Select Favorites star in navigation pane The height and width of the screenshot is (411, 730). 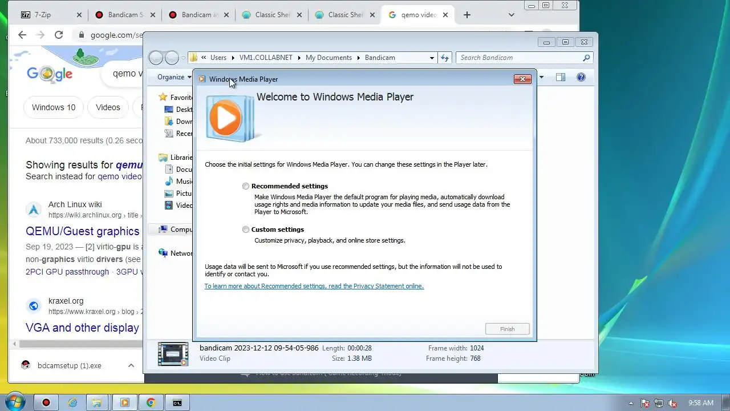[x=163, y=97]
